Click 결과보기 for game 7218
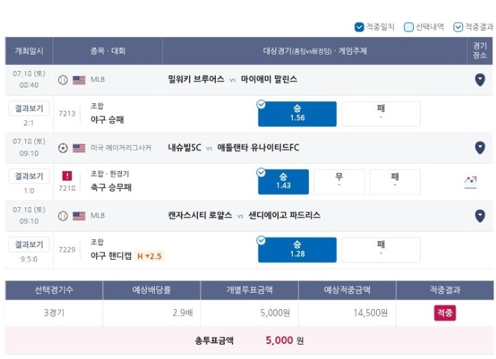Image resolution: width=496 pixels, height=359 pixels. [29, 176]
